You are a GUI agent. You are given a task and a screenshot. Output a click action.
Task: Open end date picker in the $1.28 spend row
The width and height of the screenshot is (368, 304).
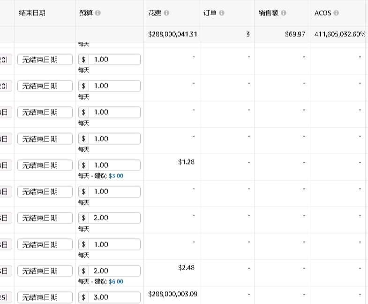coord(45,165)
